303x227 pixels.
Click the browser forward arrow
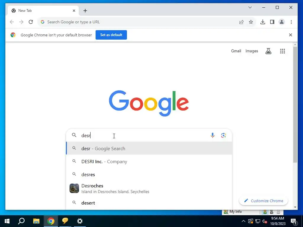point(21,22)
